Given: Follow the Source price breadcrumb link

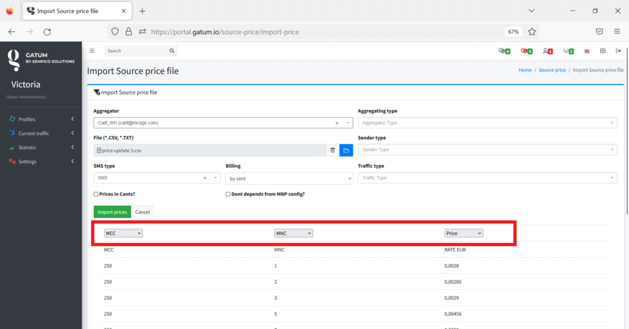Looking at the screenshot, I should (552, 70).
